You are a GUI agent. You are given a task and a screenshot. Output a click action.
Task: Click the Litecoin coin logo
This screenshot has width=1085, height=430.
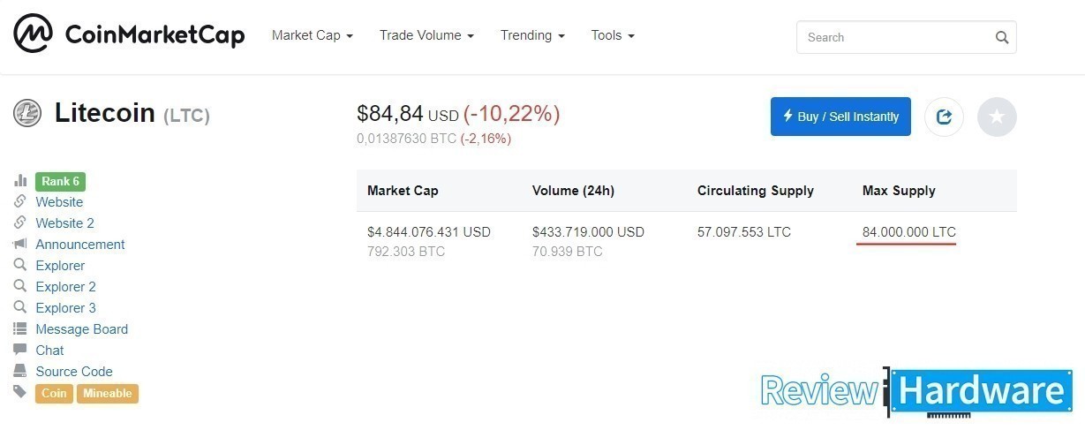coord(27,113)
